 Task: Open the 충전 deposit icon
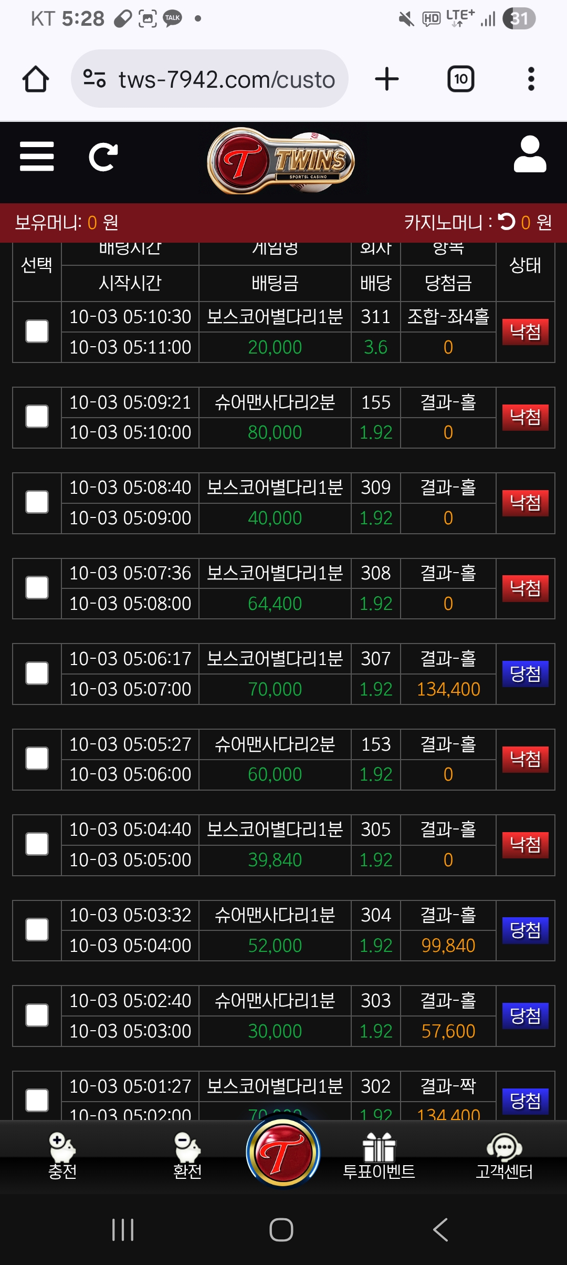tap(62, 1156)
